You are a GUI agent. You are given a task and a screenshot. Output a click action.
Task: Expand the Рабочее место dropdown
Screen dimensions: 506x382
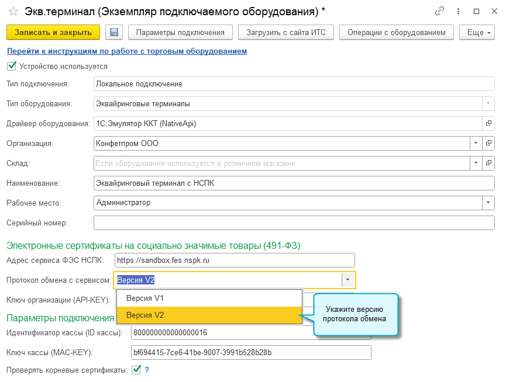pyautogui.click(x=488, y=203)
